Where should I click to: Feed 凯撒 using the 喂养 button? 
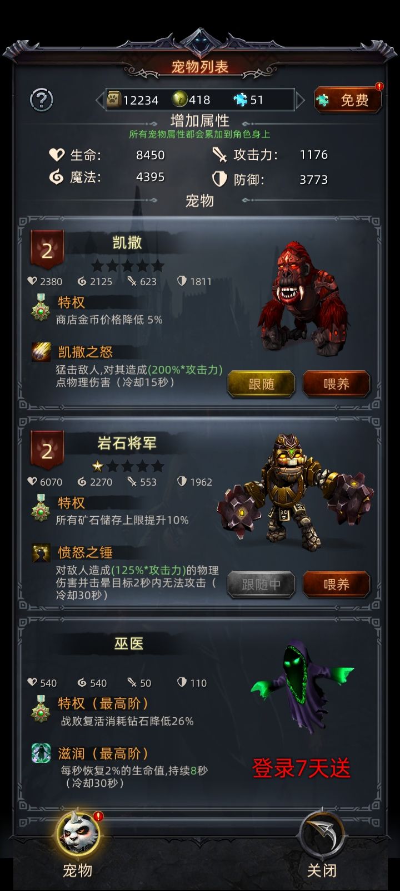(x=336, y=384)
